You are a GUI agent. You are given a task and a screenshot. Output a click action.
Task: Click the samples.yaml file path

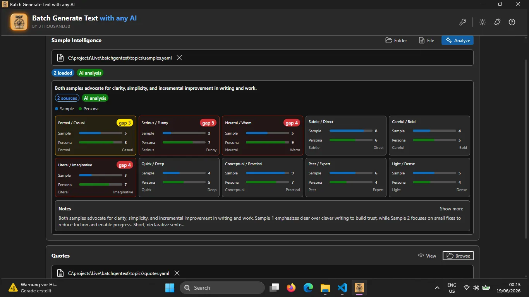[120, 58]
